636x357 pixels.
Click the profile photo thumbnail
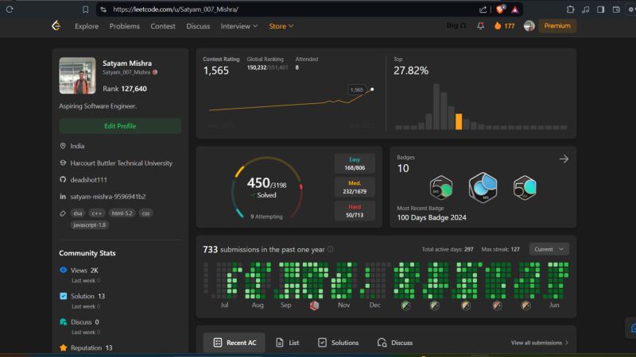click(x=77, y=75)
